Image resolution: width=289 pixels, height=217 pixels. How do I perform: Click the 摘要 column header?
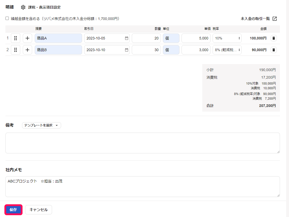pos(39,29)
